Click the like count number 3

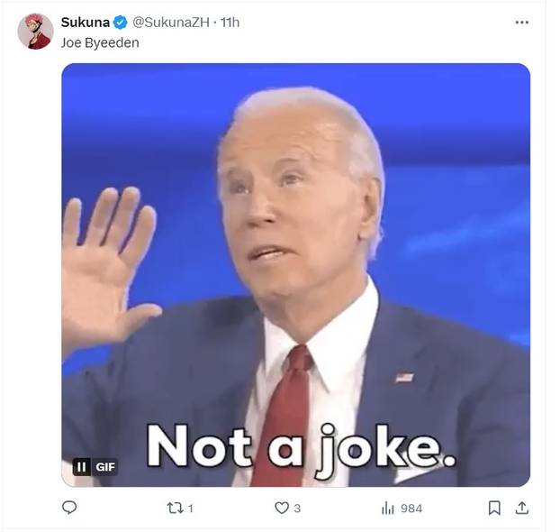coord(297,509)
